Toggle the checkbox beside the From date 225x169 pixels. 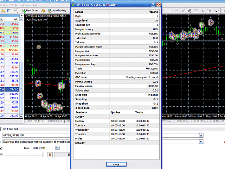[x=1, y=148]
